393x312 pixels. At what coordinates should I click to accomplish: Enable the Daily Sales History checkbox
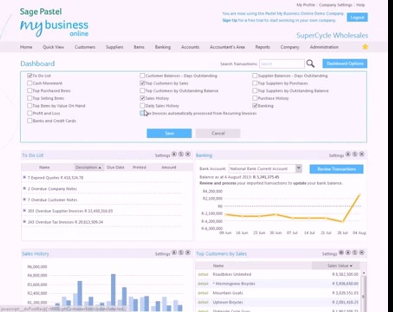pos(142,106)
